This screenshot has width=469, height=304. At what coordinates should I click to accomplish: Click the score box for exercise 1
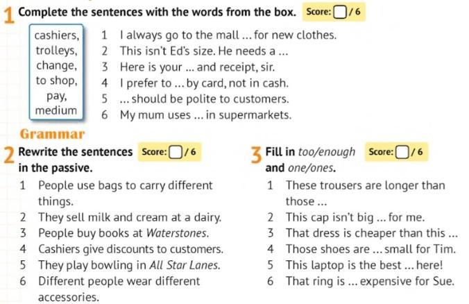pos(340,12)
